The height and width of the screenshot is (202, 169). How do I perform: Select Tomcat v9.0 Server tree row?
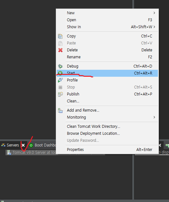(x=31, y=153)
